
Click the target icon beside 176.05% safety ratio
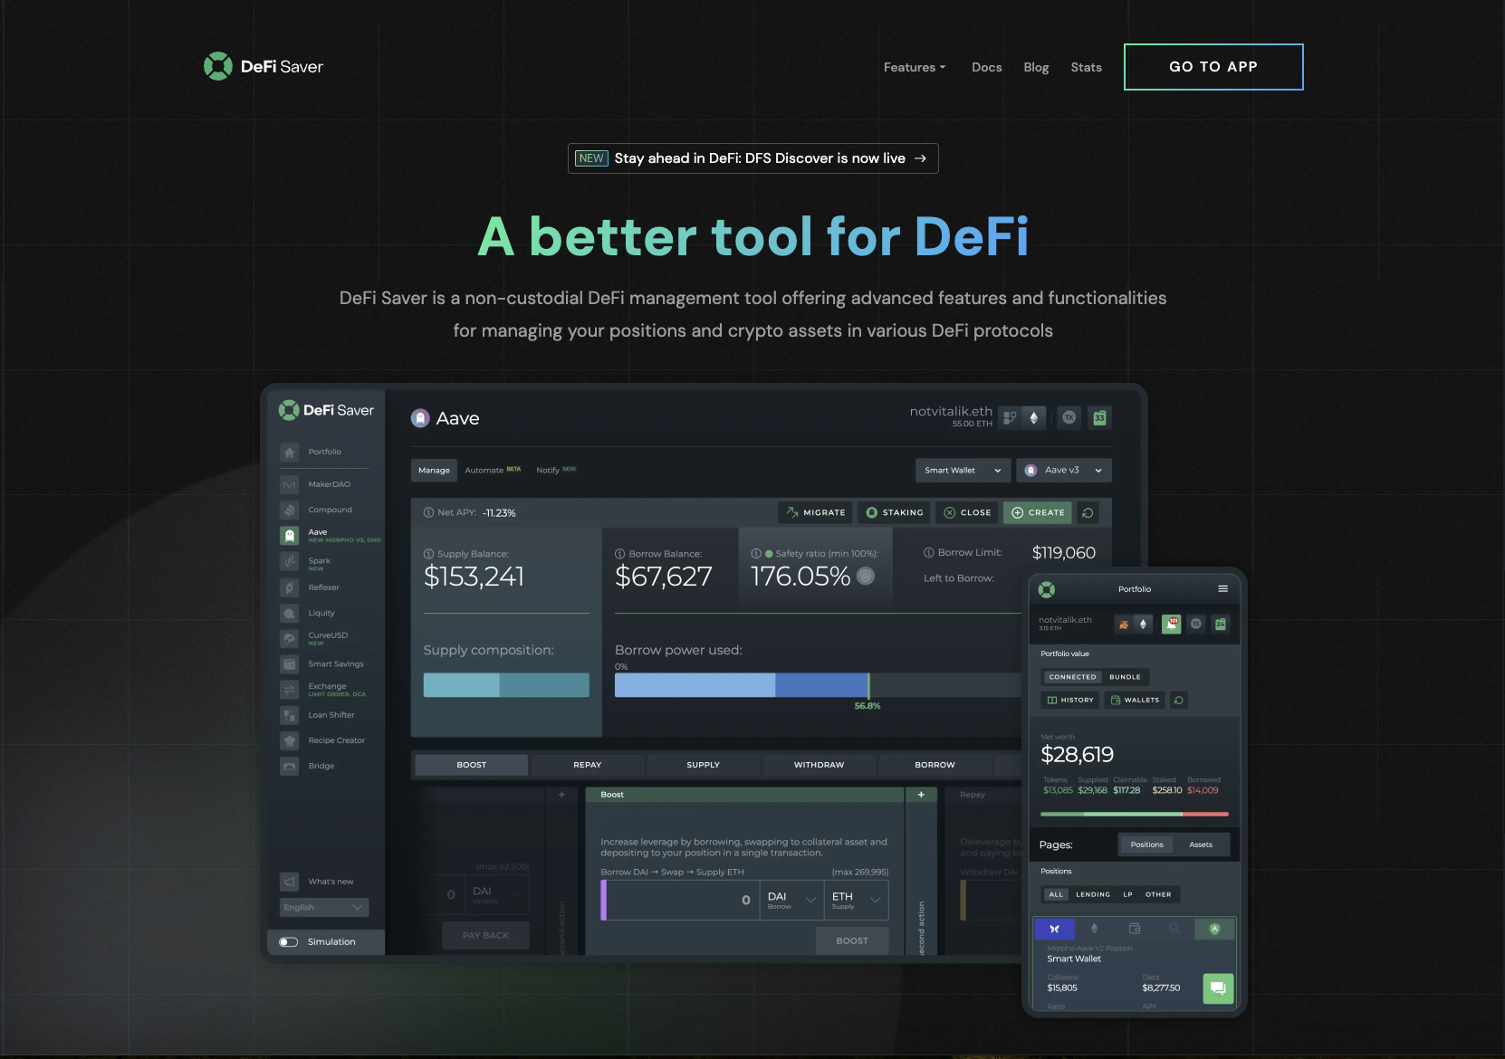(x=866, y=576)
